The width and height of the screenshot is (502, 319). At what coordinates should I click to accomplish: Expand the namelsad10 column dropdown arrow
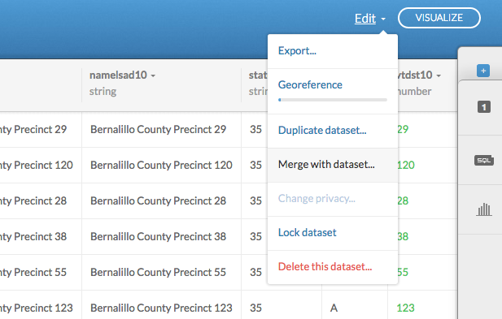point(153,76)
